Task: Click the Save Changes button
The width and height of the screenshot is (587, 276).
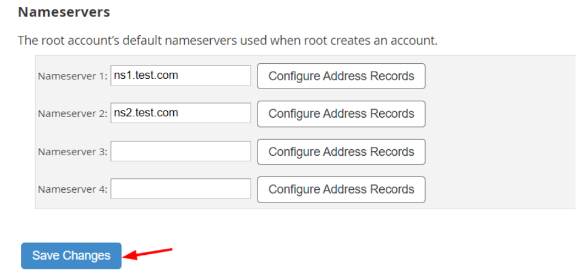Action: (x=71, y=255)
